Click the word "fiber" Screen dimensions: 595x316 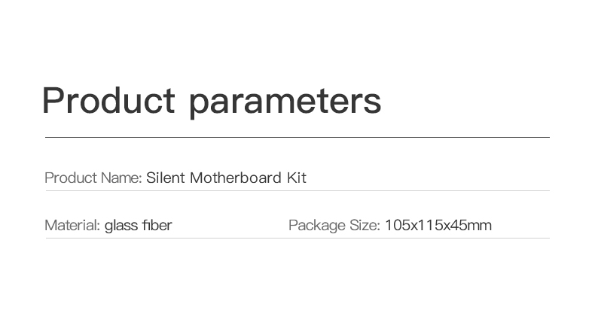point(157,226)
